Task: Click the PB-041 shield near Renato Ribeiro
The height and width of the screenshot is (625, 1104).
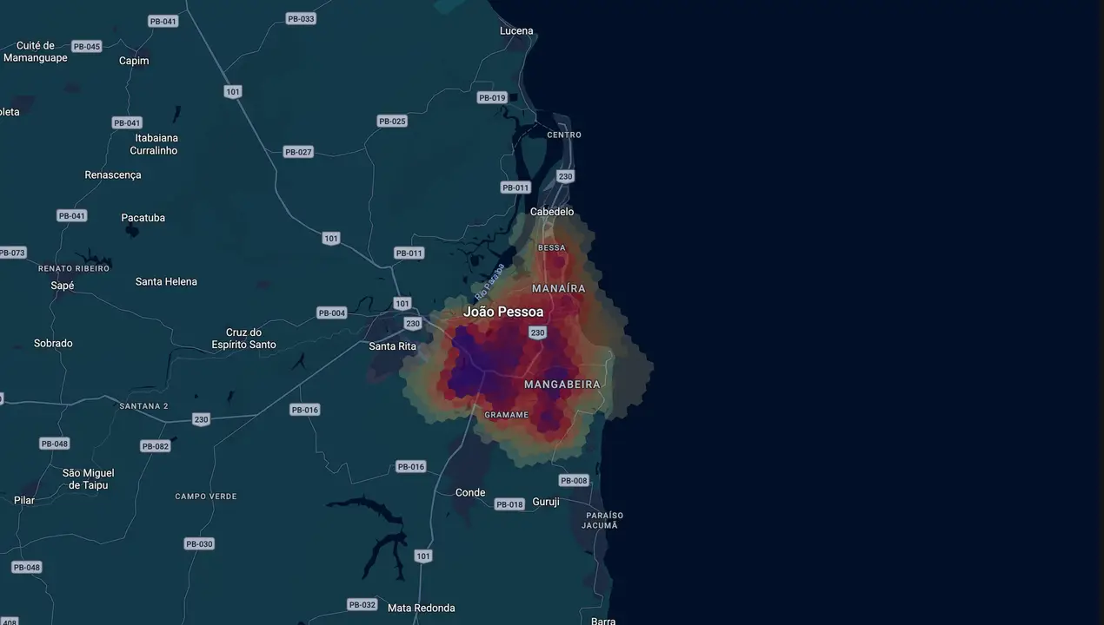Action: coord(72,215)
